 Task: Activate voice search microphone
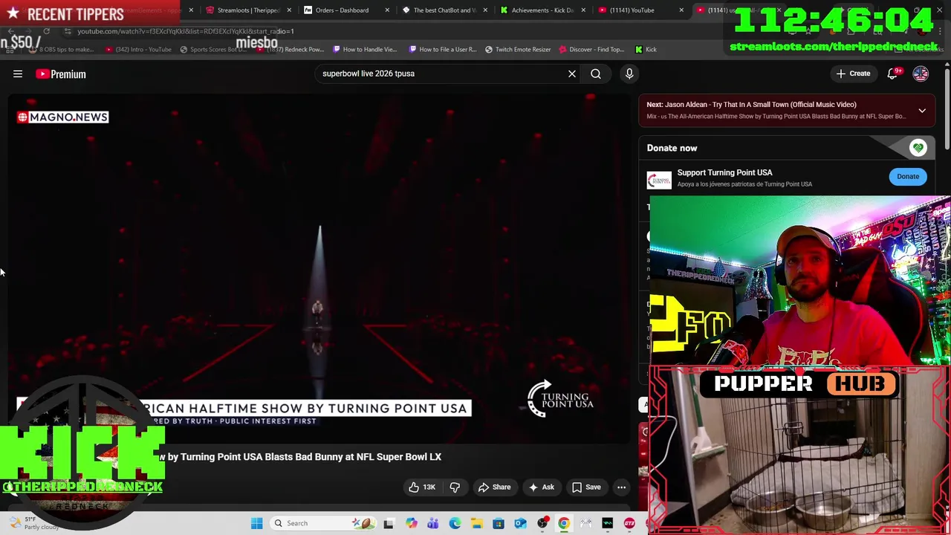[x=629, y=74]
